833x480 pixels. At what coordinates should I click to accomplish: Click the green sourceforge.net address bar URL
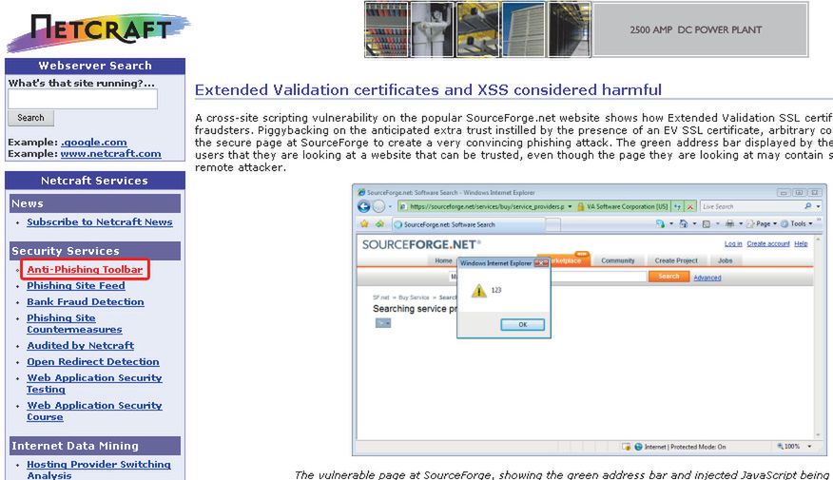pos(486,206)
